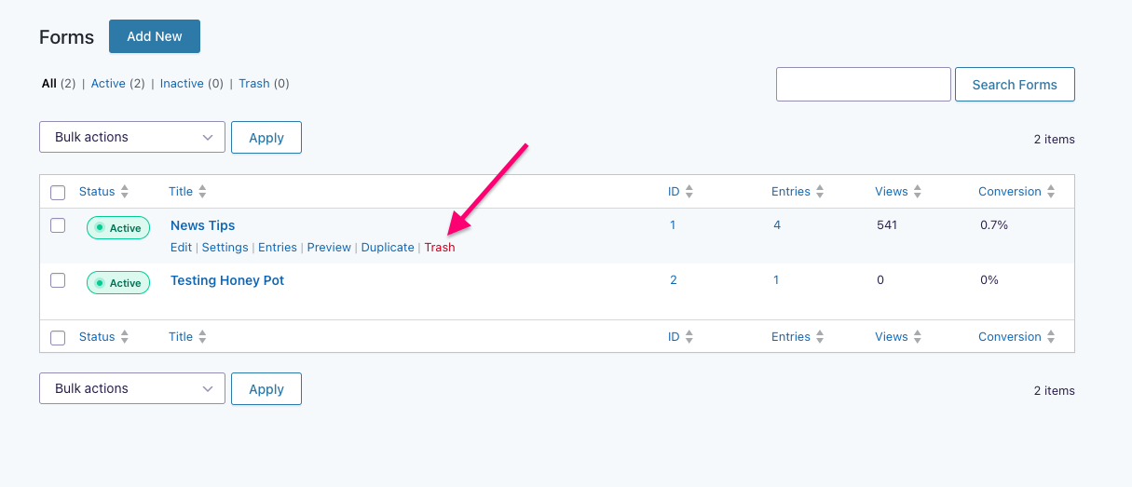Open the top Bulk actions dropdown

[x=132, y=137]
